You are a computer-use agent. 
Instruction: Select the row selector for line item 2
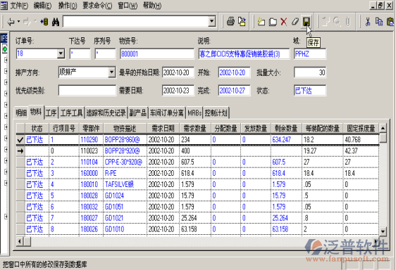pos(20,162)
